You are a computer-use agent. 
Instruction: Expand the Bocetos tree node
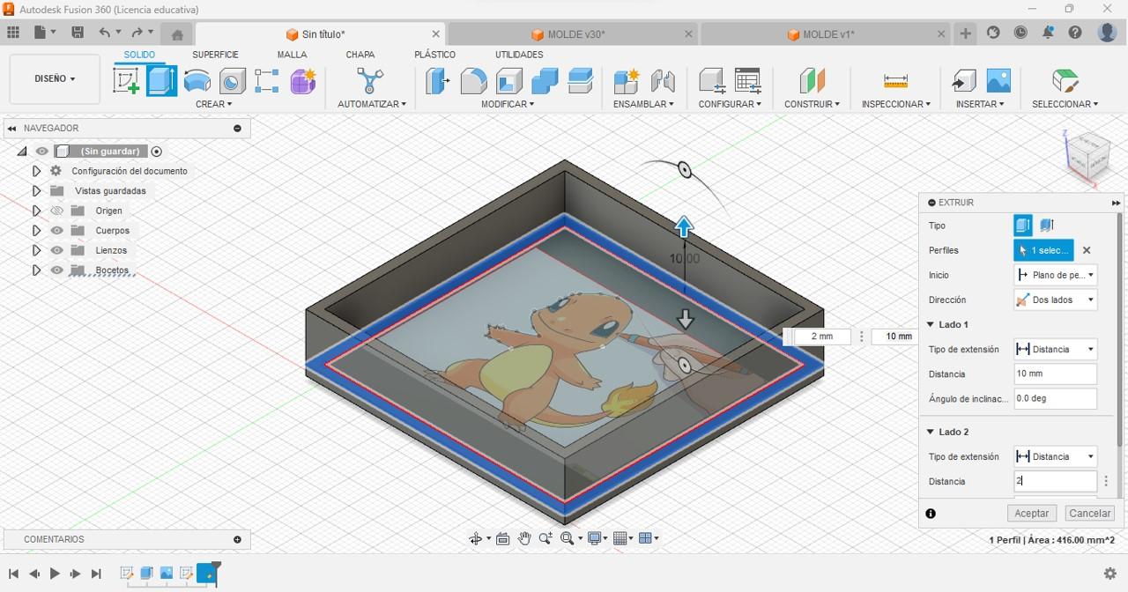click(36, 270)
